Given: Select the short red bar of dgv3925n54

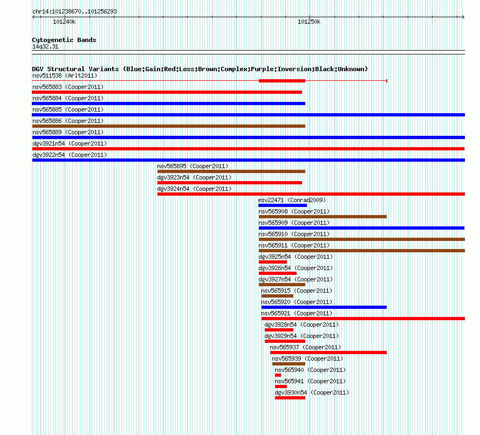Looking at the screenshot, I should (273, 262).
